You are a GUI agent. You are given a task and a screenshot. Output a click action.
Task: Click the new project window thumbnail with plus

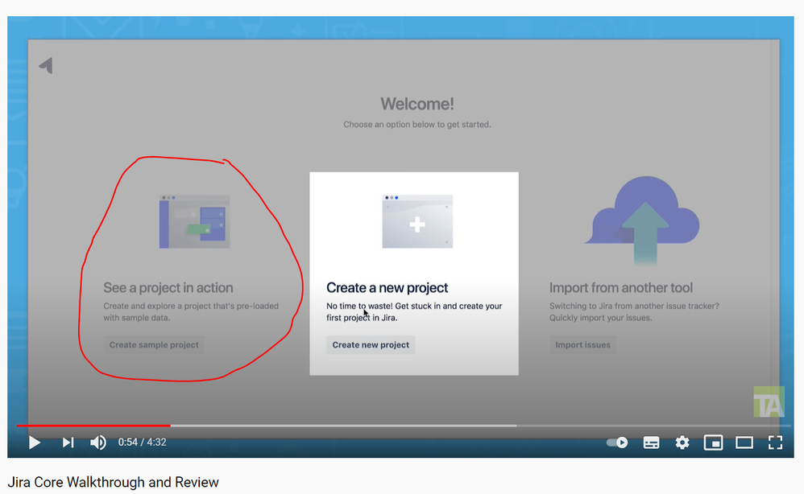(417, 221)
